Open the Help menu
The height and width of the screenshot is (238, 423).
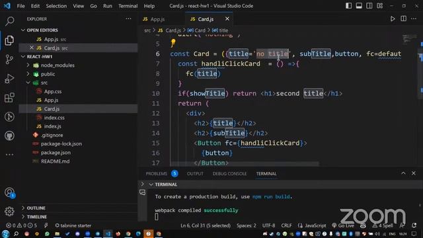click(149, 6)
